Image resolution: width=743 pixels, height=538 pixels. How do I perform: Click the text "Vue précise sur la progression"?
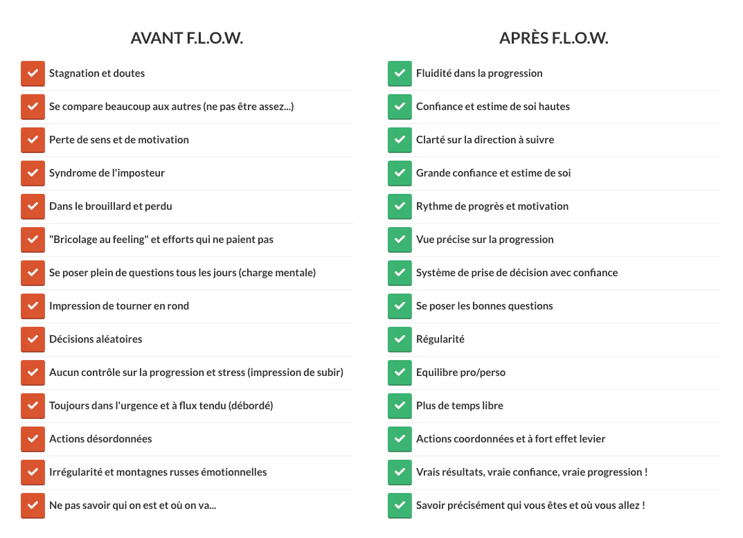tap(485, 240)
